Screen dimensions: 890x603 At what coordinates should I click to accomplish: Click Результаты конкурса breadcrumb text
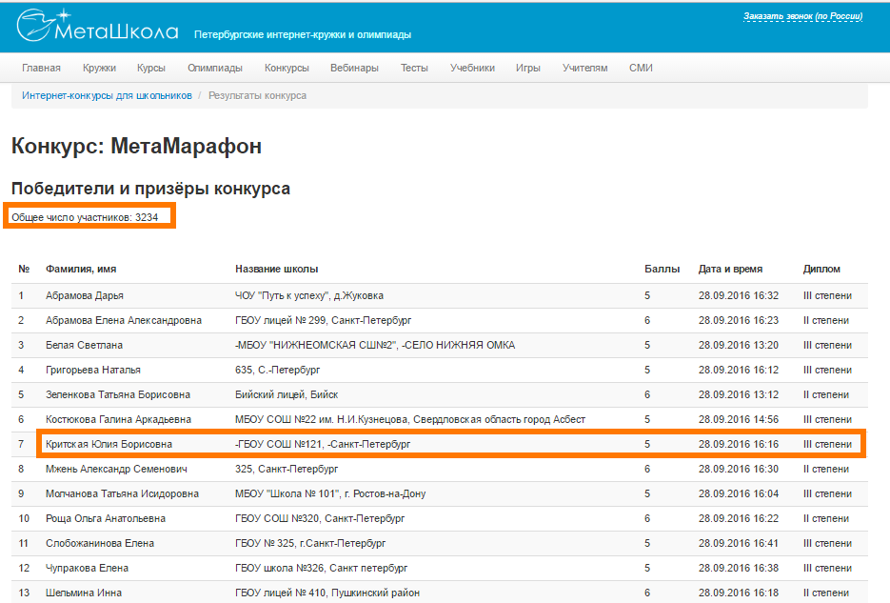tap(257, 95)
